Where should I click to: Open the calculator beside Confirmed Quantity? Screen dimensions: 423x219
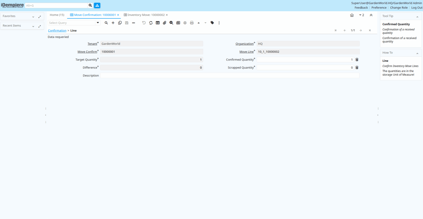[x=357, y=59]
